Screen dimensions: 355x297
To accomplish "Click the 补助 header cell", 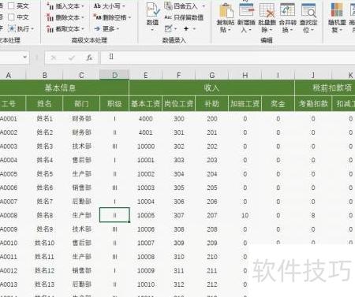I will (211, 104).
